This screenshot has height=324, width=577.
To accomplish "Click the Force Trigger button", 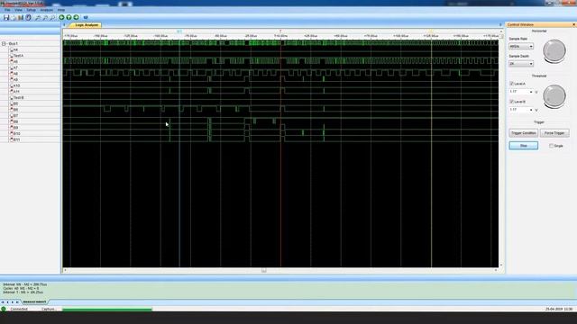I will (554, 133).
